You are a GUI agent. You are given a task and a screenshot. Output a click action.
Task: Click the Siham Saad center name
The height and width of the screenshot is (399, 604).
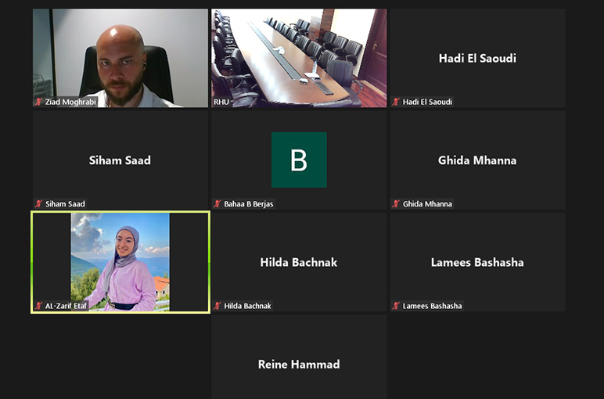click(120, 160)
